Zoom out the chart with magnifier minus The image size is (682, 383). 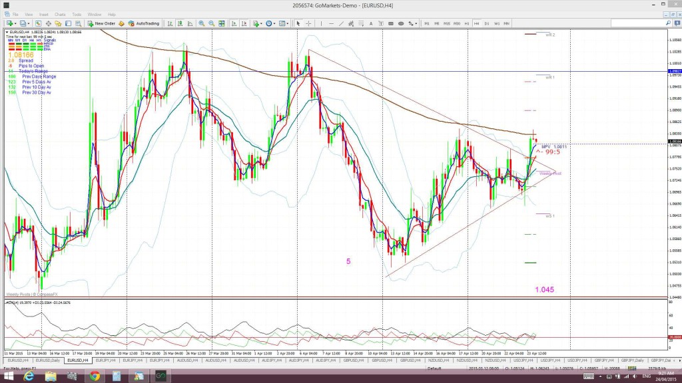212,23
